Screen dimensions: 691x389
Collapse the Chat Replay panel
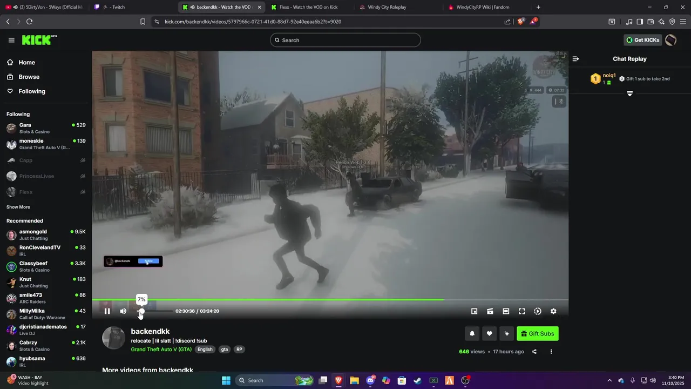coord(575,59)
